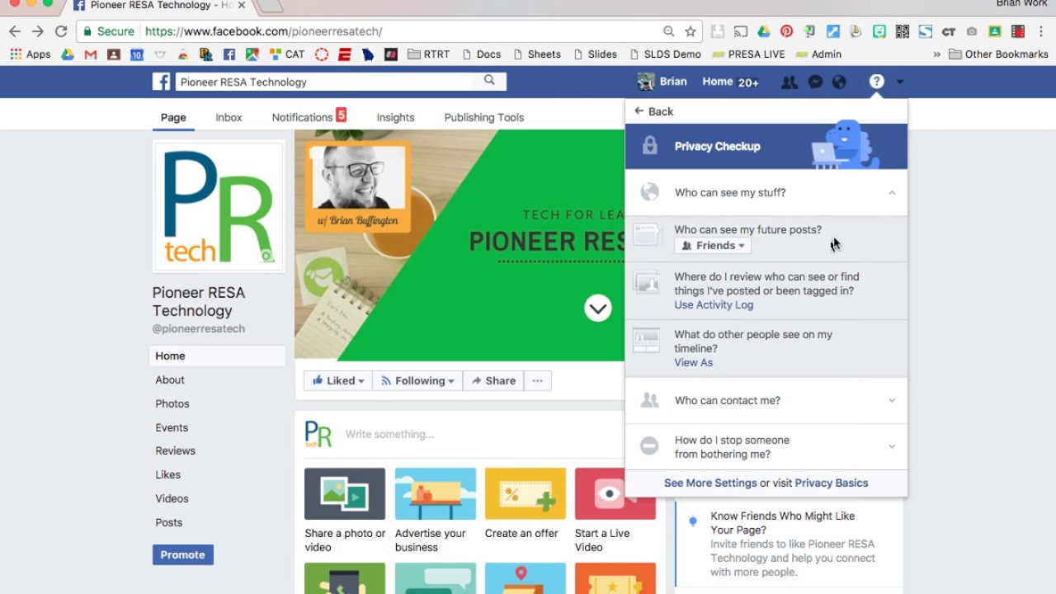Viewport: 1056px width, 594px height.
Task: Open the friend requests icon
Action: 790,82
